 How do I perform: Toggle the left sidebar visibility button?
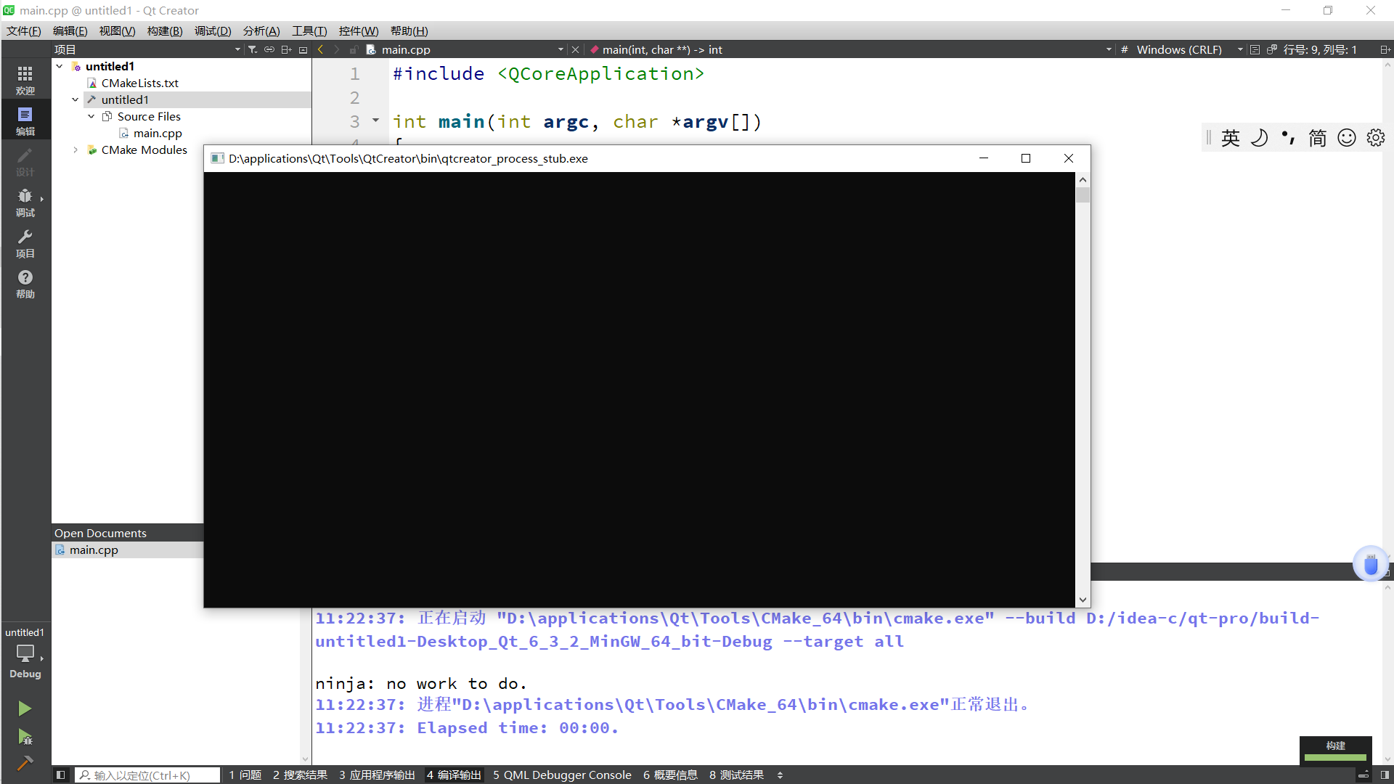(61, 775)
